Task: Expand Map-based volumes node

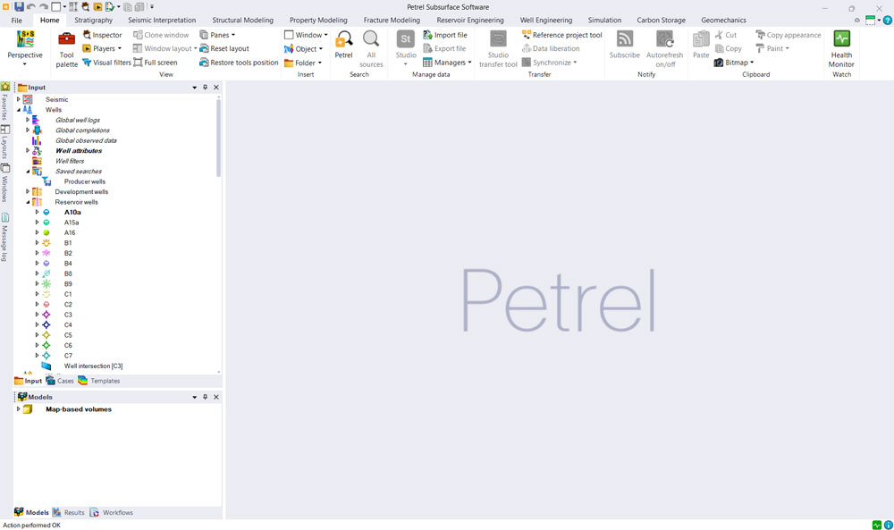Action: pos(18,409)
